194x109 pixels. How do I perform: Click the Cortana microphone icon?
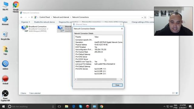pos(53,106)
